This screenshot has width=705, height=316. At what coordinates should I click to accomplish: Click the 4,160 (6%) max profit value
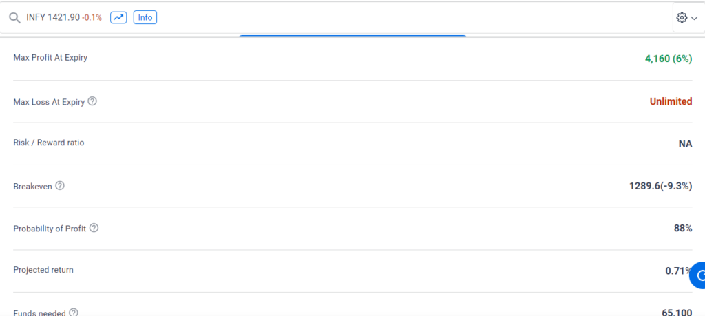[669, 59]
